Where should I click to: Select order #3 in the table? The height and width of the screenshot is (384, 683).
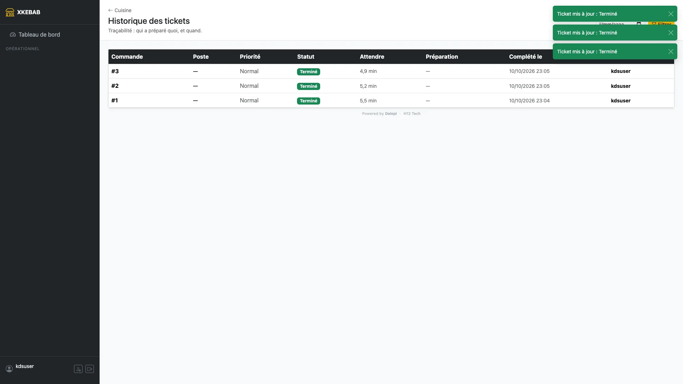point(115,71)
